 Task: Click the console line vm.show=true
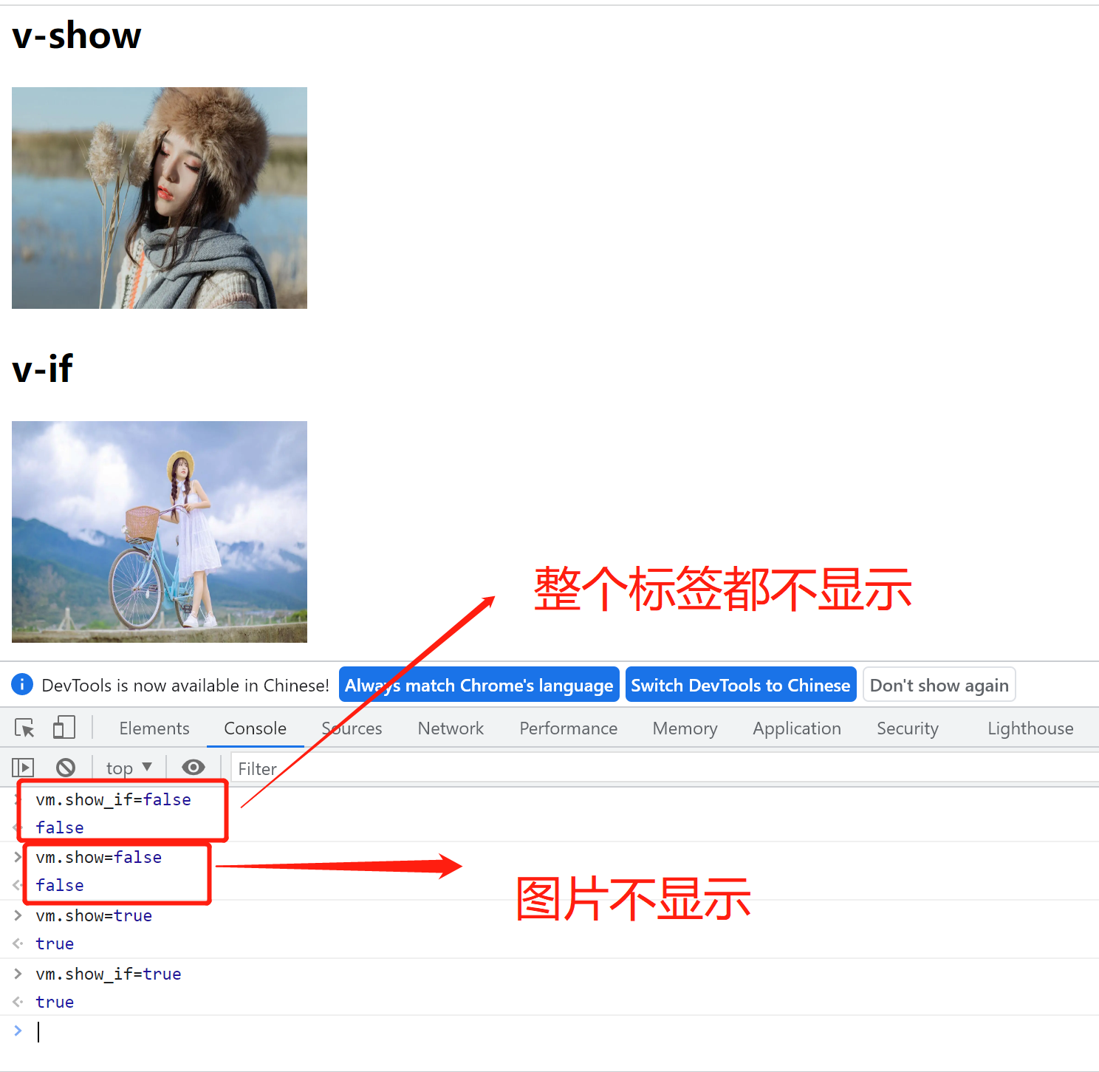pos(94,915)
